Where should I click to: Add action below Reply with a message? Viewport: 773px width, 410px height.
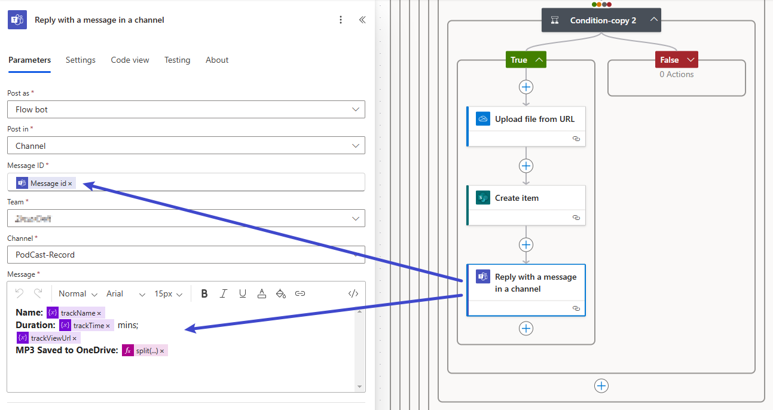click(x=525, y=328)
